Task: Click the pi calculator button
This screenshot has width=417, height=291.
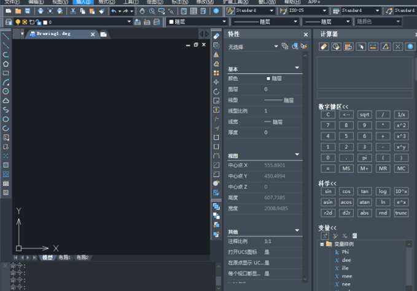Action: click(364, 158)
